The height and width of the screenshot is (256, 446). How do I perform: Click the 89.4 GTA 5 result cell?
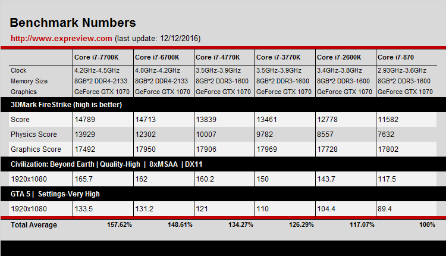pos(385,208)
